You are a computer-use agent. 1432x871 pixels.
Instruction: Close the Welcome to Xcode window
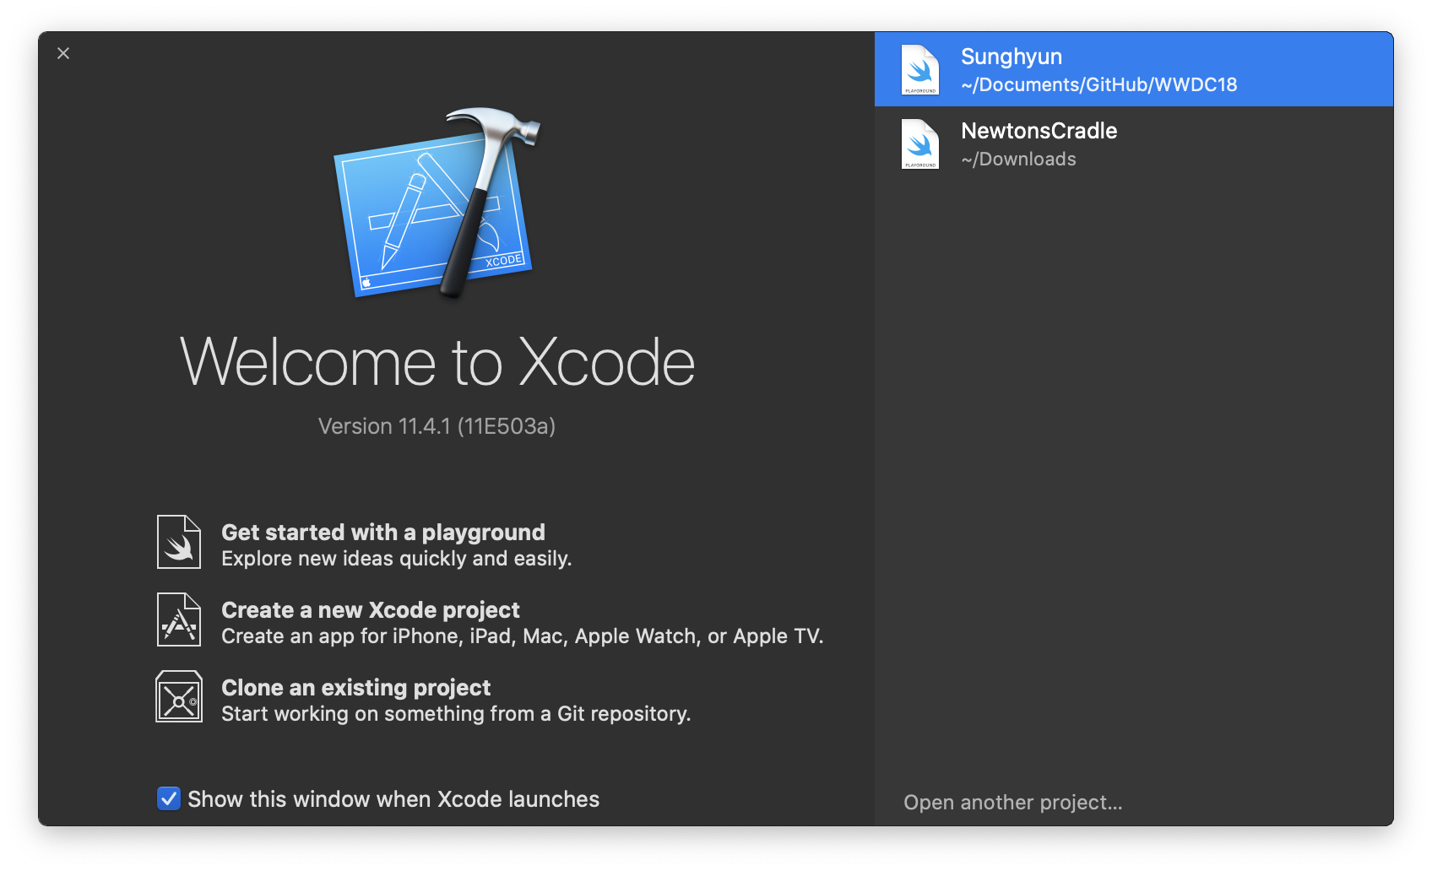click(x=63, y=53)
